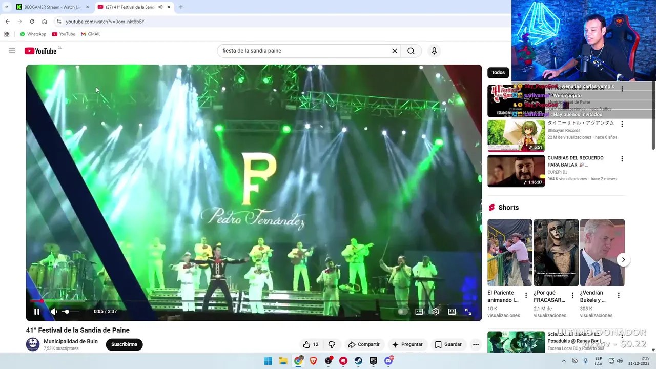Open Steam from the taskbar
The image size is (656, 369).
tap(358, 361)
